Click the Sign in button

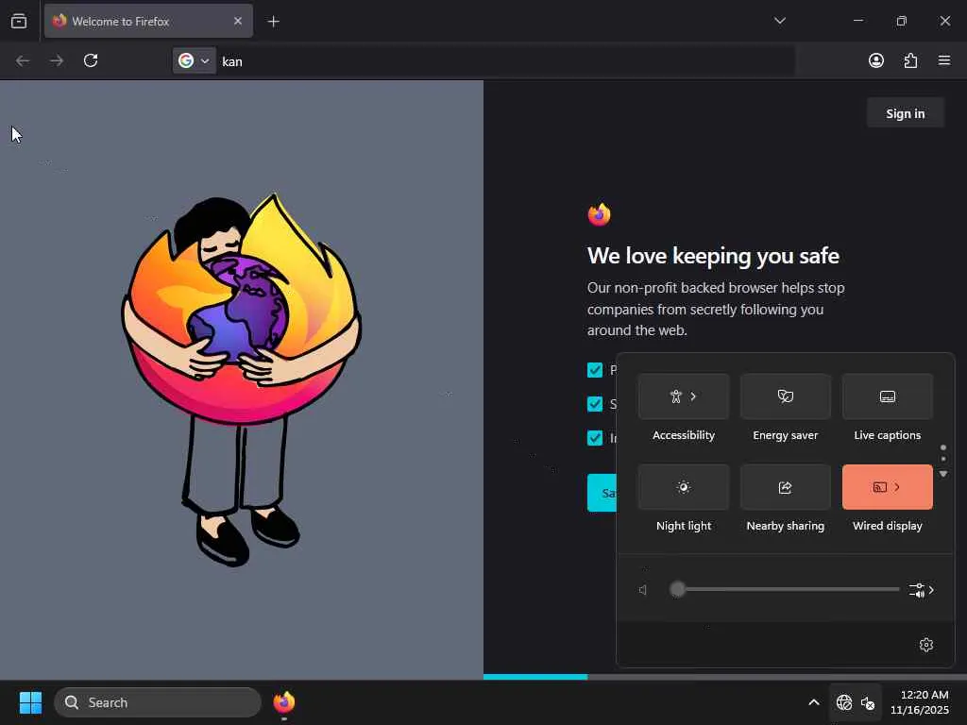tap(906, 113)
